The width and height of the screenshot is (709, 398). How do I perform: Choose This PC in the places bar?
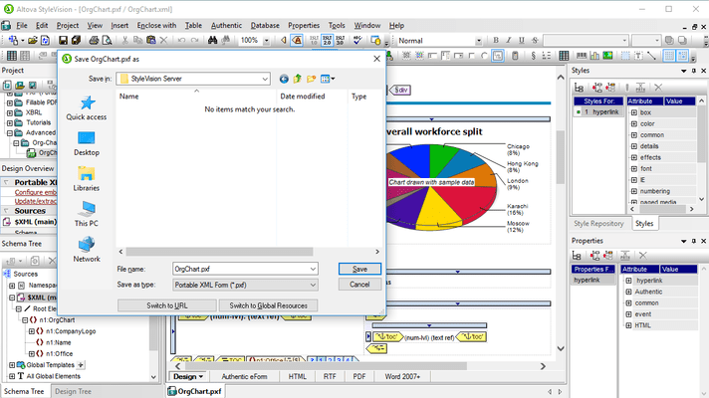(x=86, y=213)
